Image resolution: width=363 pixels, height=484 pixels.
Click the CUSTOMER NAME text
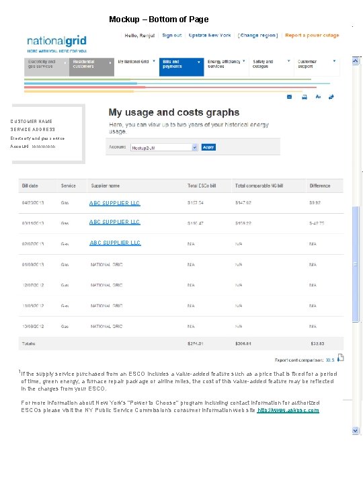pyautogui.click(x=31, y=121)
